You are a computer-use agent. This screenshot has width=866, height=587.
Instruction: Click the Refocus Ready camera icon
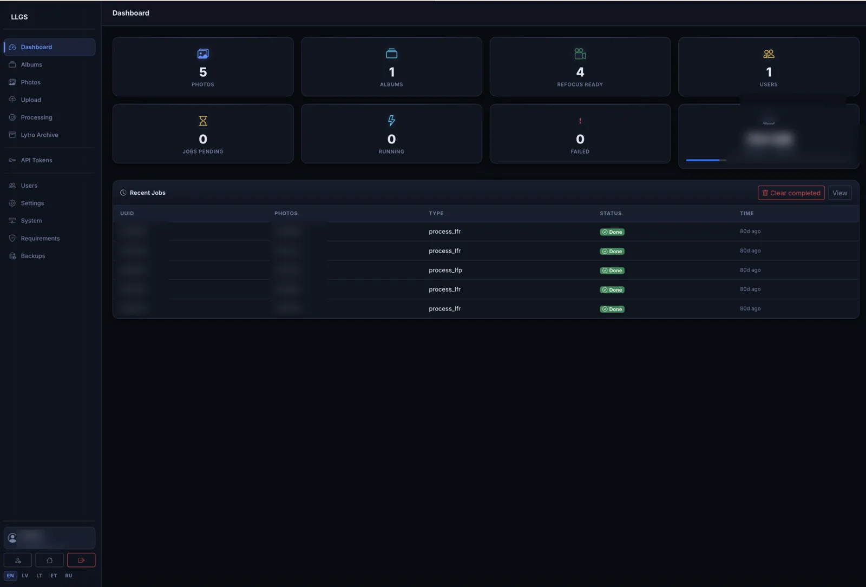580,54
